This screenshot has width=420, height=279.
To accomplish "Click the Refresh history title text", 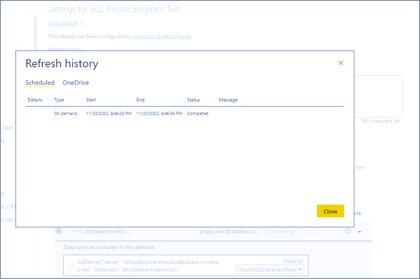I will tap(62, 64).
